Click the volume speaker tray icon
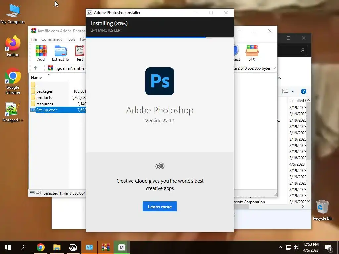This screenshot has height=254, width=339. pos(296,247)
